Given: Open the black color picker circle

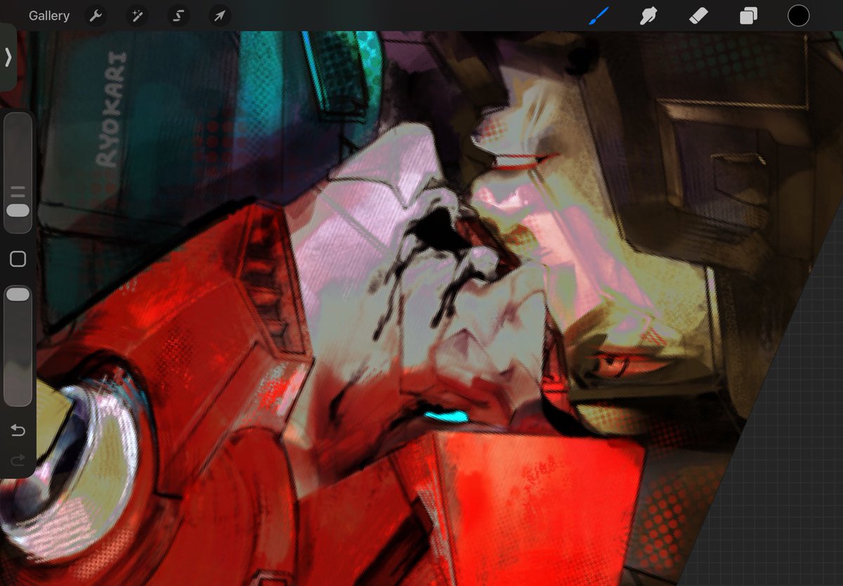Looking at the screenshot, I should coord(798,15).
